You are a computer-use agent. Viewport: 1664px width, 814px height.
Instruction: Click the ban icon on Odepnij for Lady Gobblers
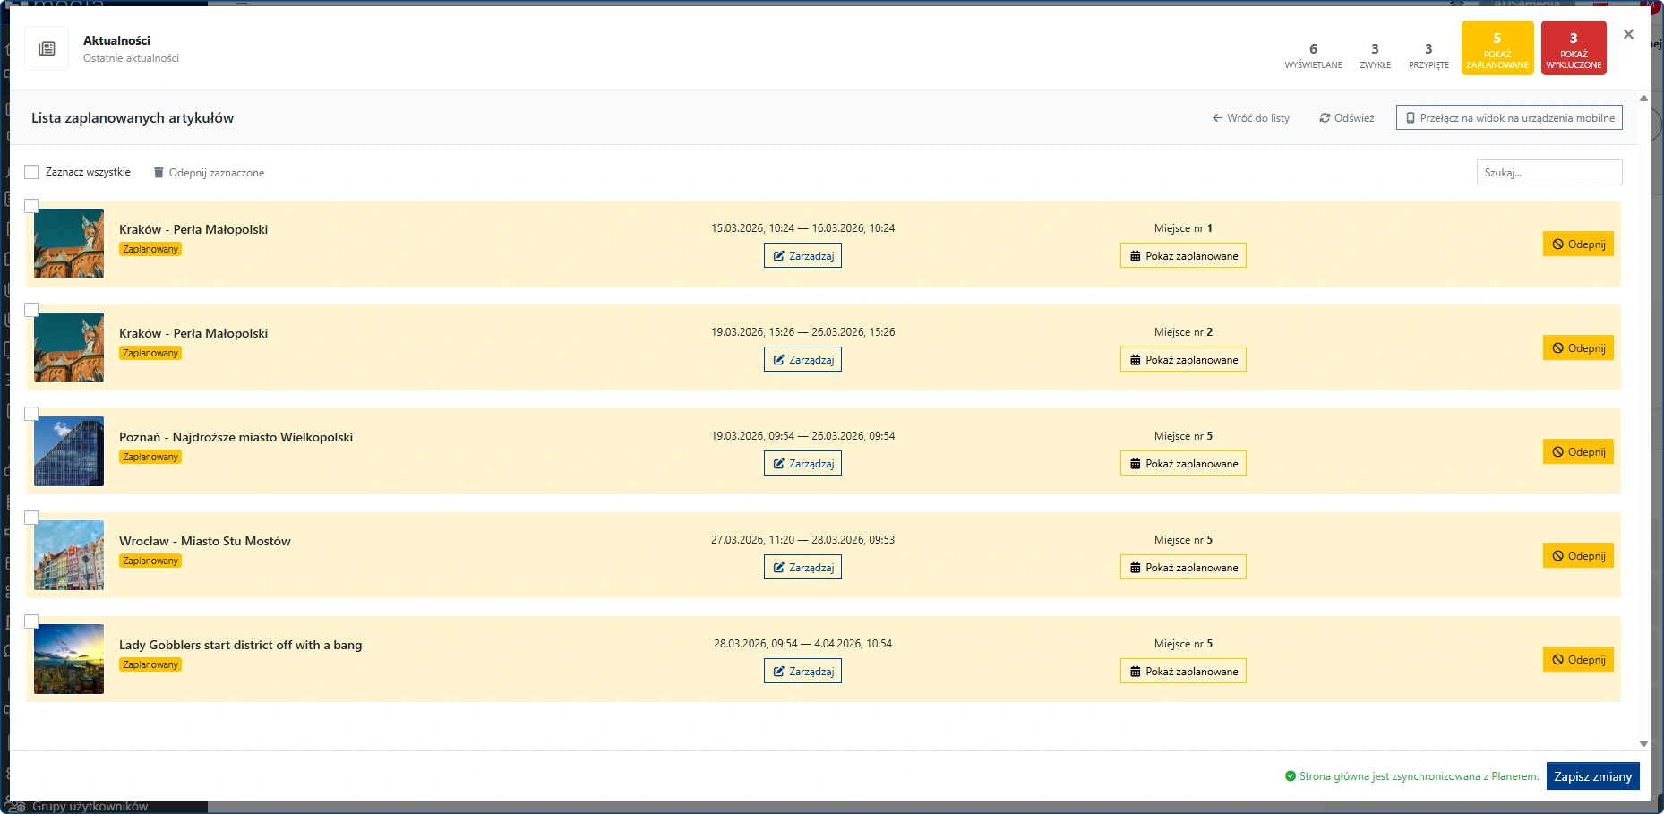click(1557, 660)
